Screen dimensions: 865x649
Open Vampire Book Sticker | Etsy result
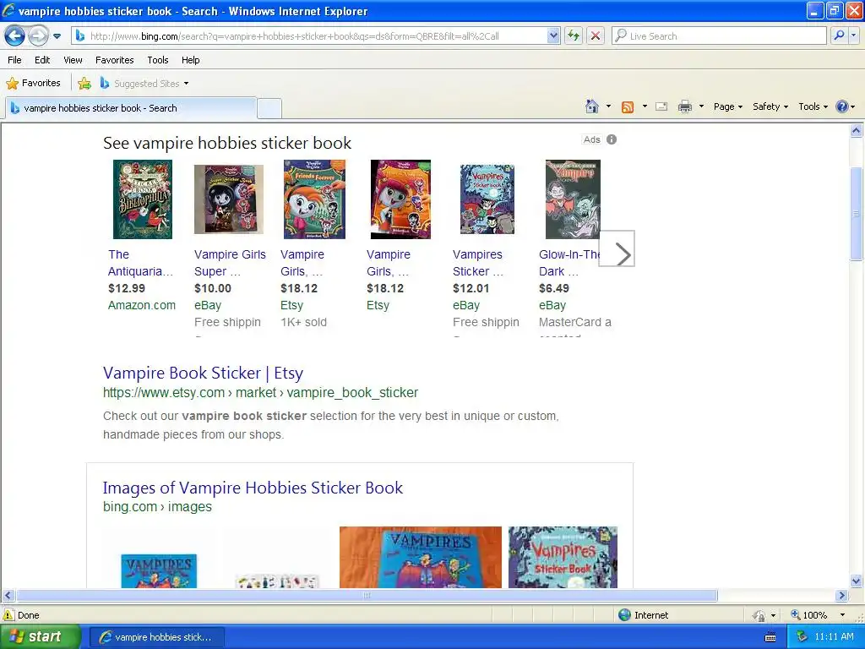[x=203, y=373]
